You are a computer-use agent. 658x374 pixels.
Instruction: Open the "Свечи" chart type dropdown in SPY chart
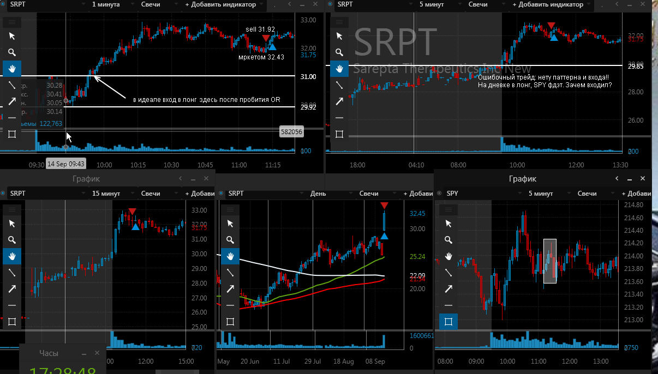[595, 194]
